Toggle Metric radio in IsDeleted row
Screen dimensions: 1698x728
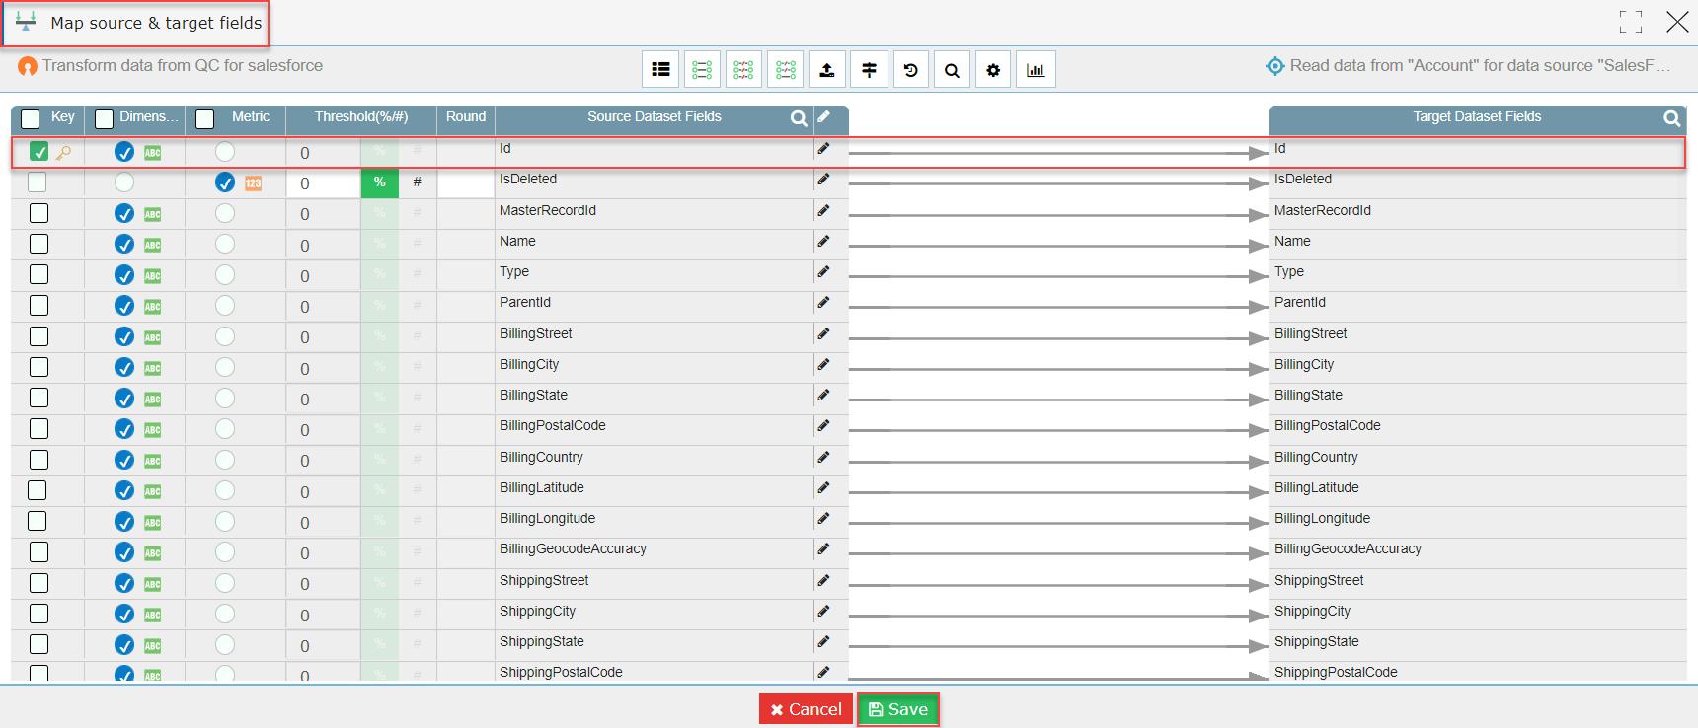(225, 182)
